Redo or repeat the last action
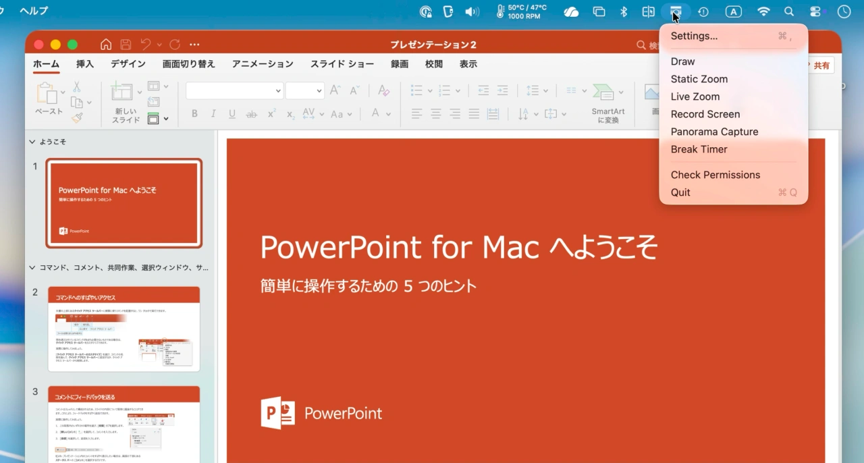This screenshot has height=463, width=864. tap(175, 45)
